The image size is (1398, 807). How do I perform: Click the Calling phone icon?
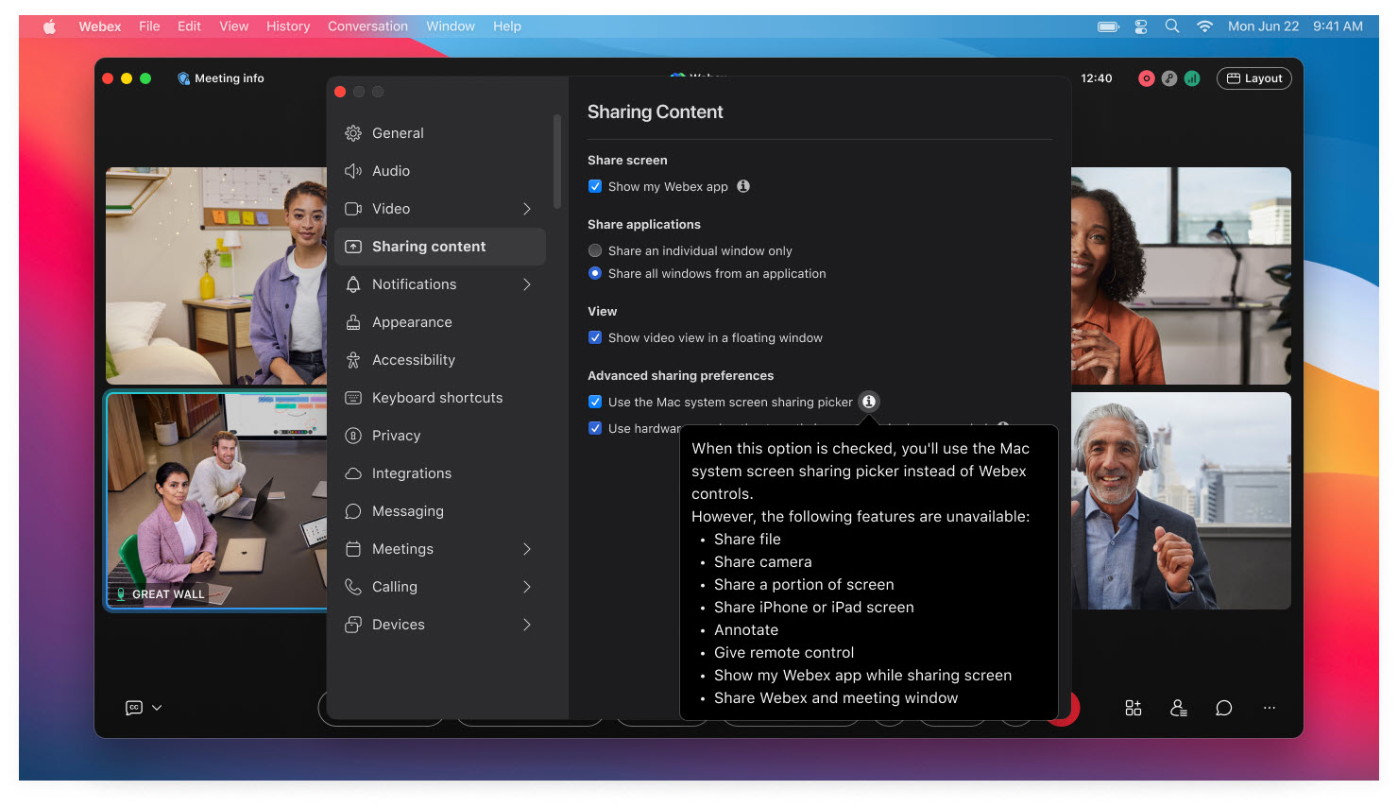coord(353,587)
